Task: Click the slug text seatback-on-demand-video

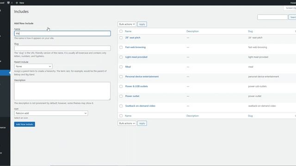Action: pos(262,106)
